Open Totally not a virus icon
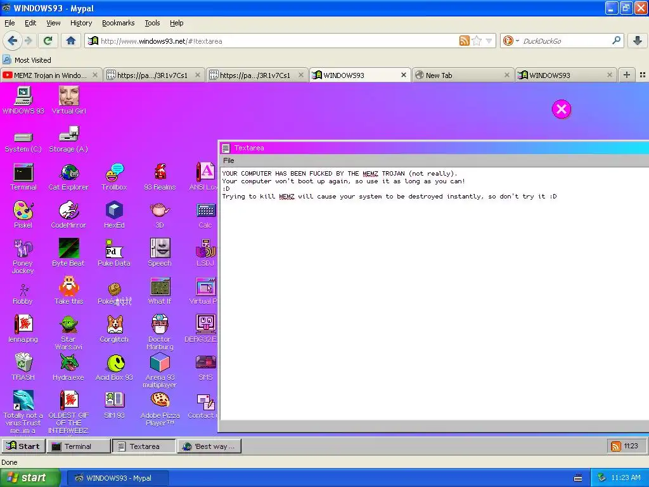This screenshot has width=649, height=487. click(23, 412)
